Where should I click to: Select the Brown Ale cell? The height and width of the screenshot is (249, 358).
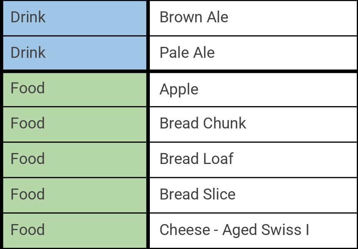(253, 18)
